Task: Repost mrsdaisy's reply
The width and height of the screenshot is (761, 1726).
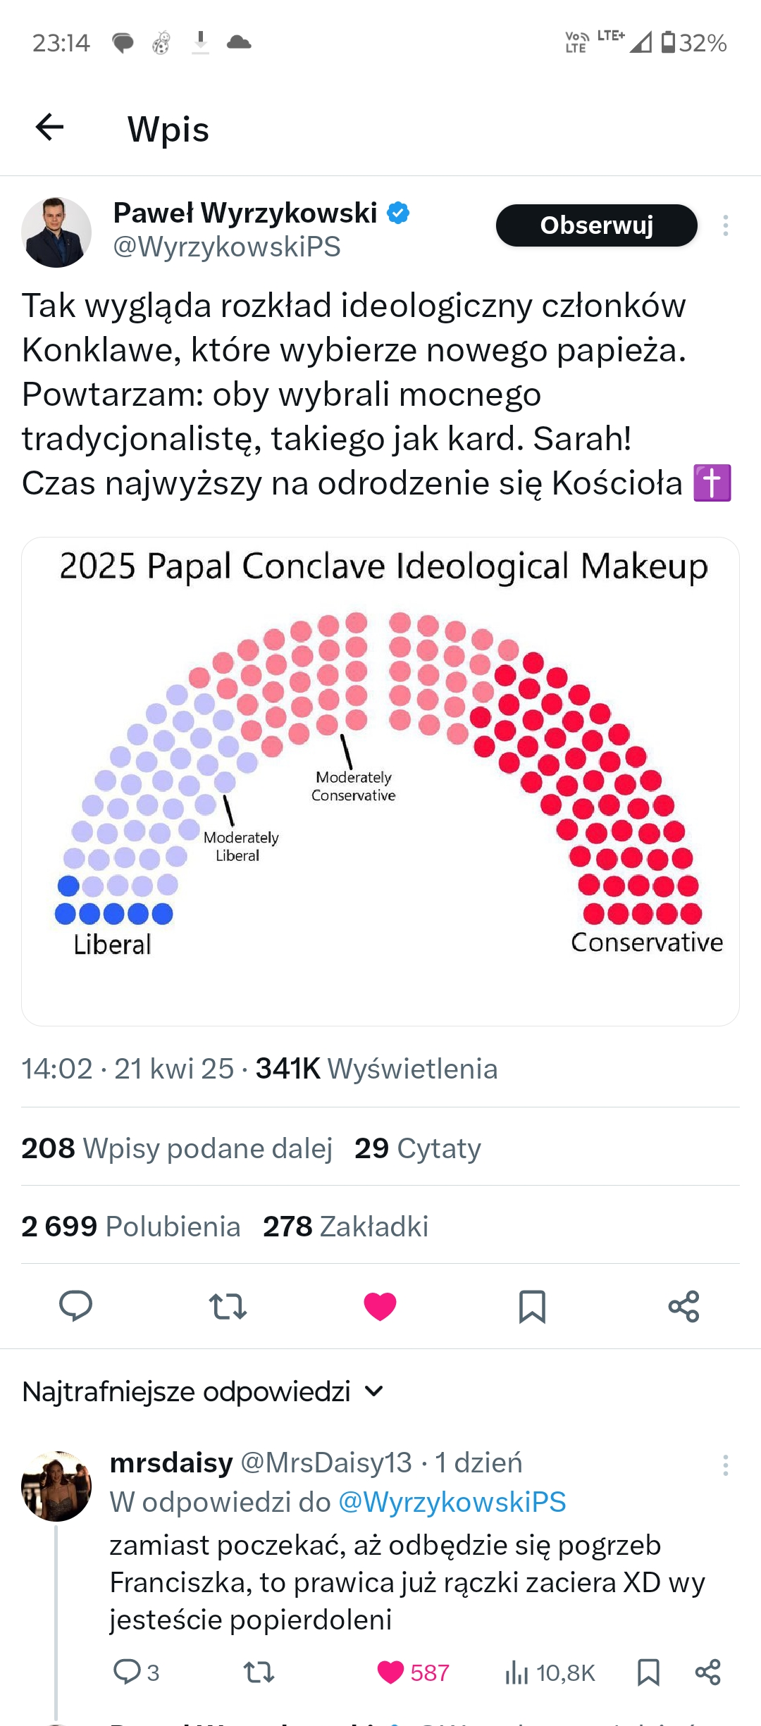Action: tap(259, 1672)
